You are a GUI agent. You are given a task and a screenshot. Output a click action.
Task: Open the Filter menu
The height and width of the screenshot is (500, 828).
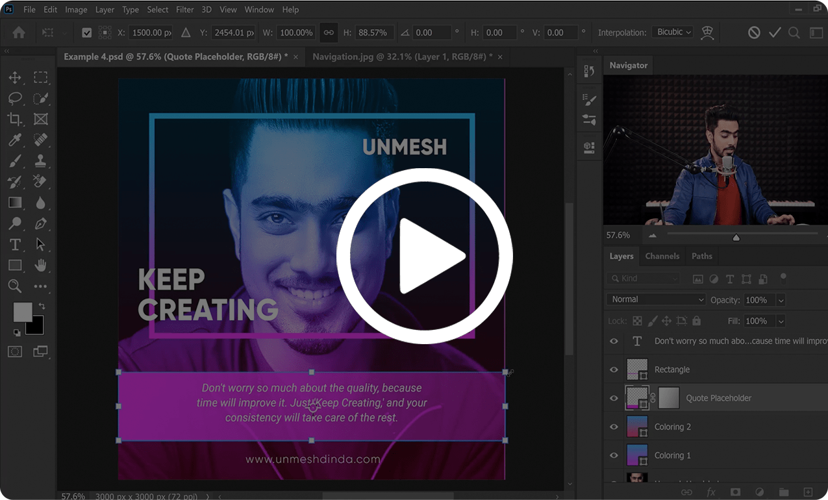click(184, 9)
